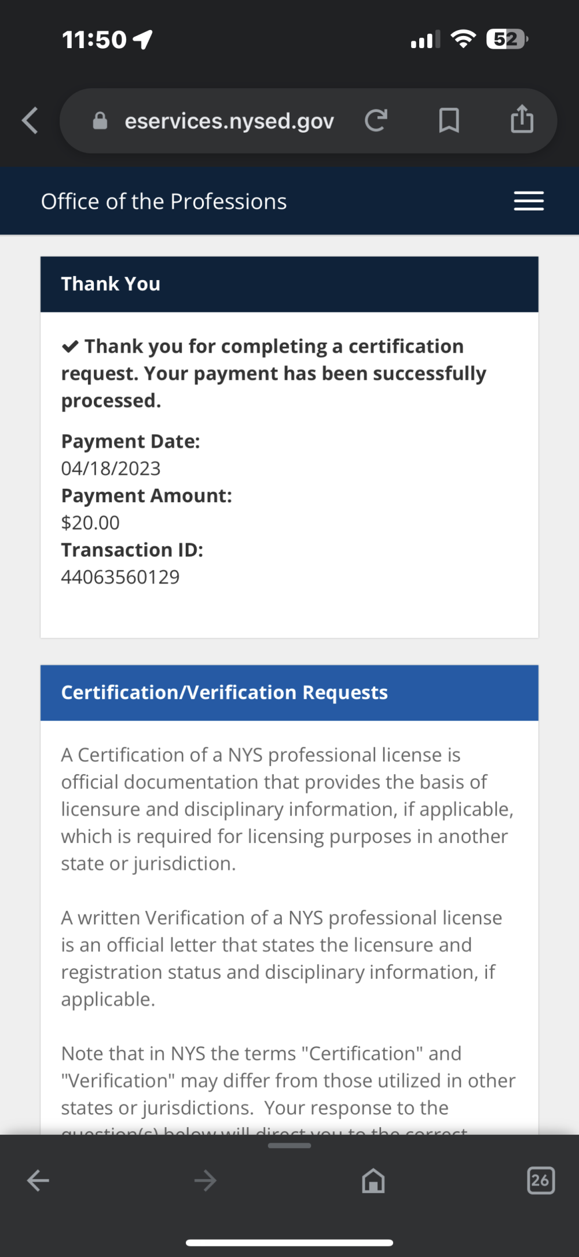Tap the forward arrow in the bottom toolbar

click(206, 1180)
